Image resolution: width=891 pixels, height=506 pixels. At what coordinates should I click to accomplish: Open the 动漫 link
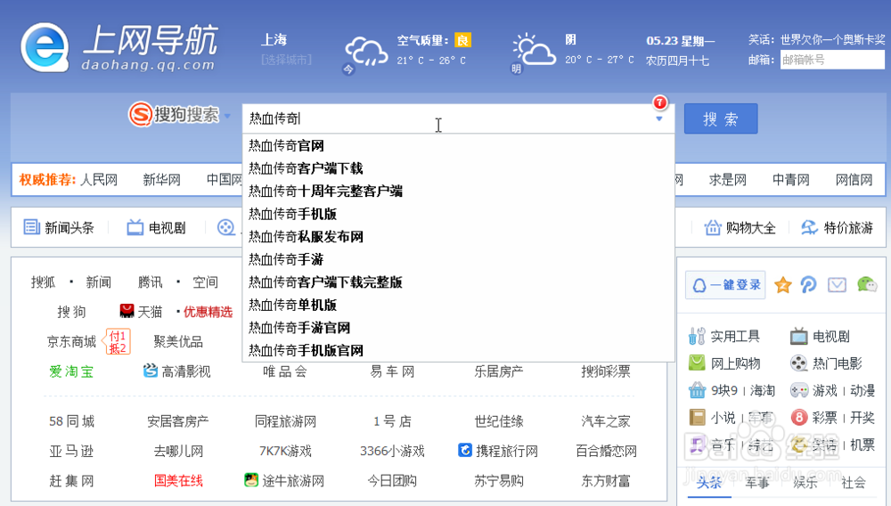862,391
